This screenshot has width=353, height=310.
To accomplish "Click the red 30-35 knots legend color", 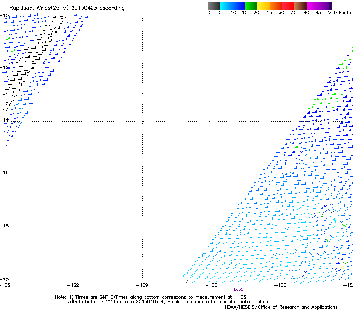I will (x=288, y=6).
